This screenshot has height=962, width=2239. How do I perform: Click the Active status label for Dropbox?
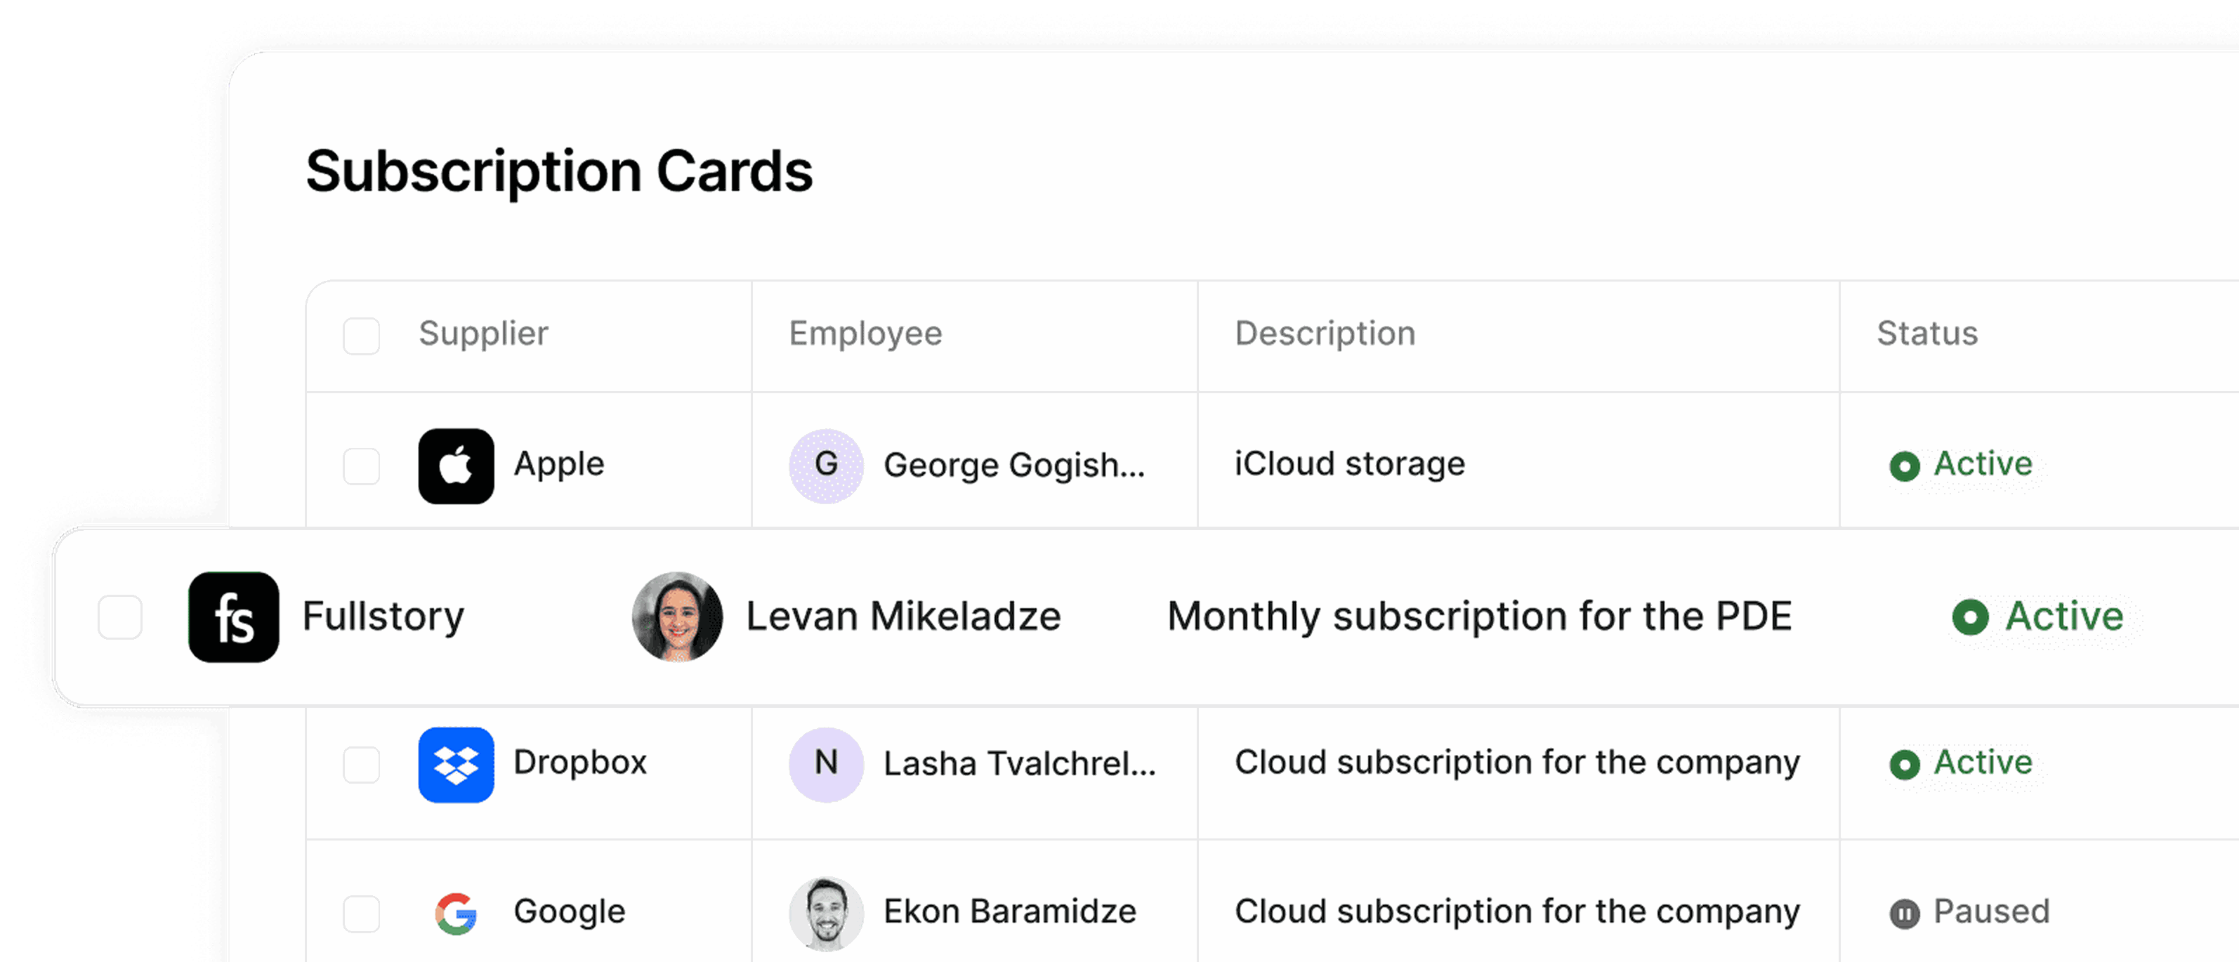1983,763
